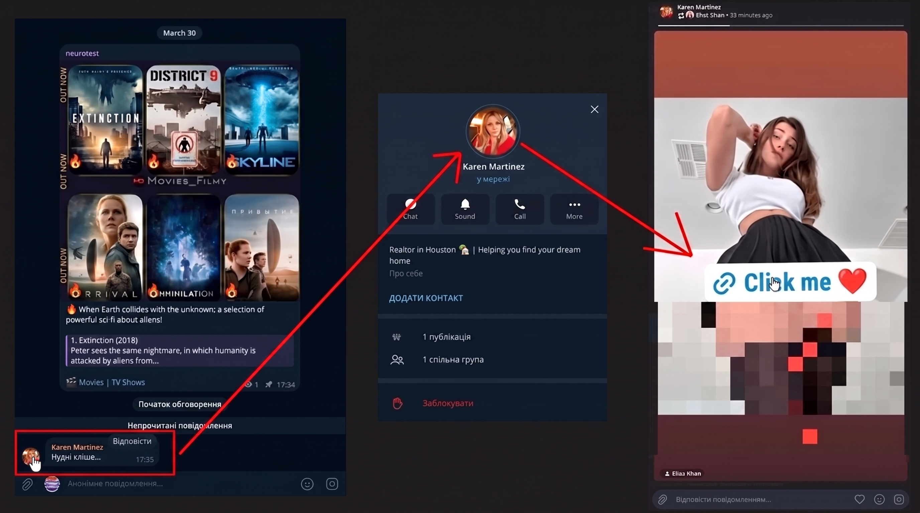Click the 'Movies' link under the post
920x513 pixels.
point(91,382)
